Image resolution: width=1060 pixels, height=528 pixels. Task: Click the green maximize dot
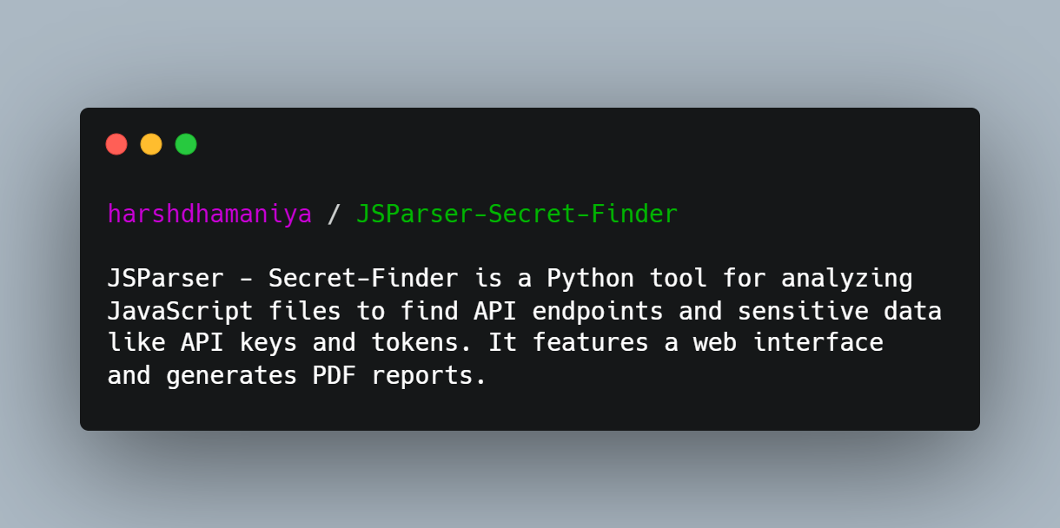tap(186, 144)
